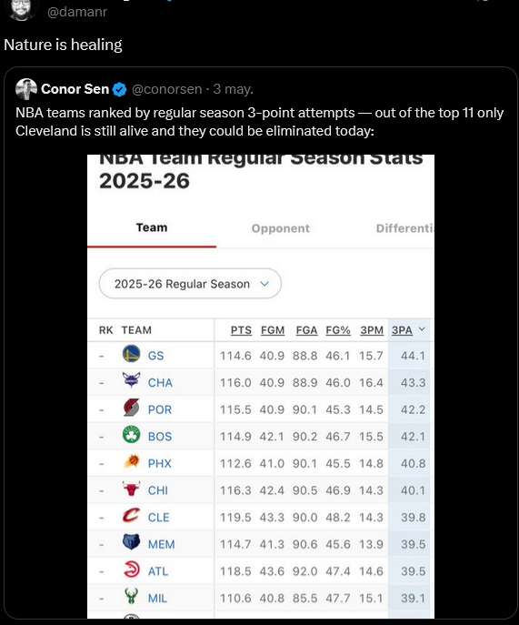519x625 pixels.
Task: Click the Phoenix Suns logo
Action: 131,461
